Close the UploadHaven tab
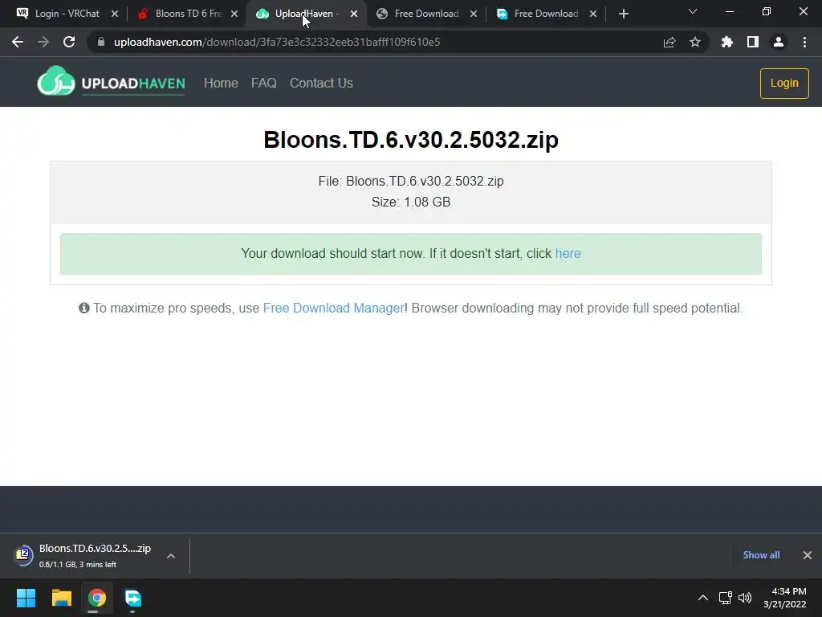The image size is (822, 617). click(354, 14)
